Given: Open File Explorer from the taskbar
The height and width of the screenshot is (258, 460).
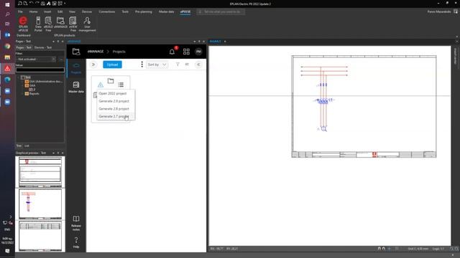Looking at the screenshot, I should [7, 57].
